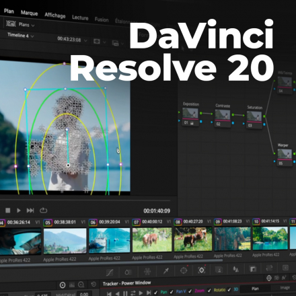Open the Sizing palette
This screenshot has height=296, width=296.
coord(269,268)
